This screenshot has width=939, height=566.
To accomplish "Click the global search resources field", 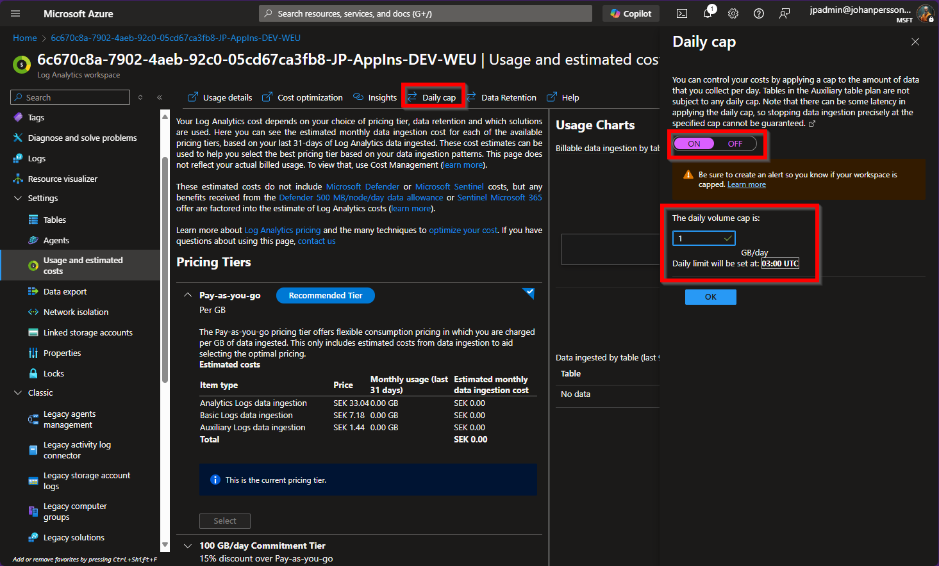I will 426,13.
